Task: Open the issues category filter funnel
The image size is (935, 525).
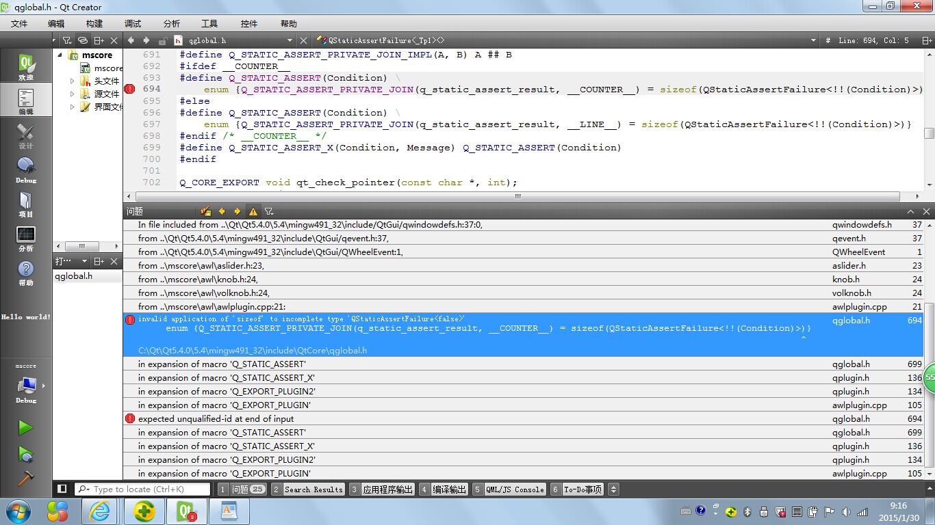Action: (269, 211)
